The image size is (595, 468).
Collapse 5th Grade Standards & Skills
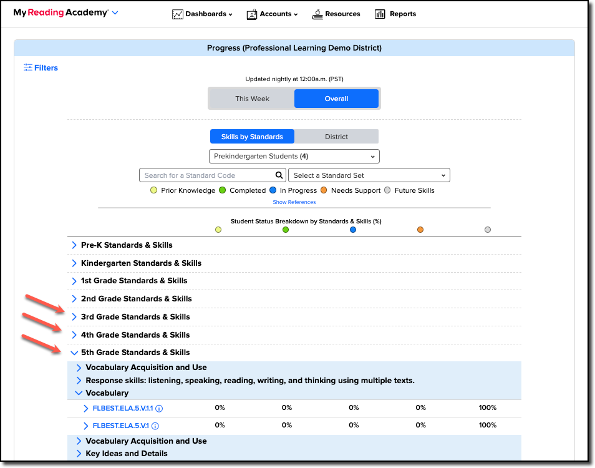tap(74, 353)
